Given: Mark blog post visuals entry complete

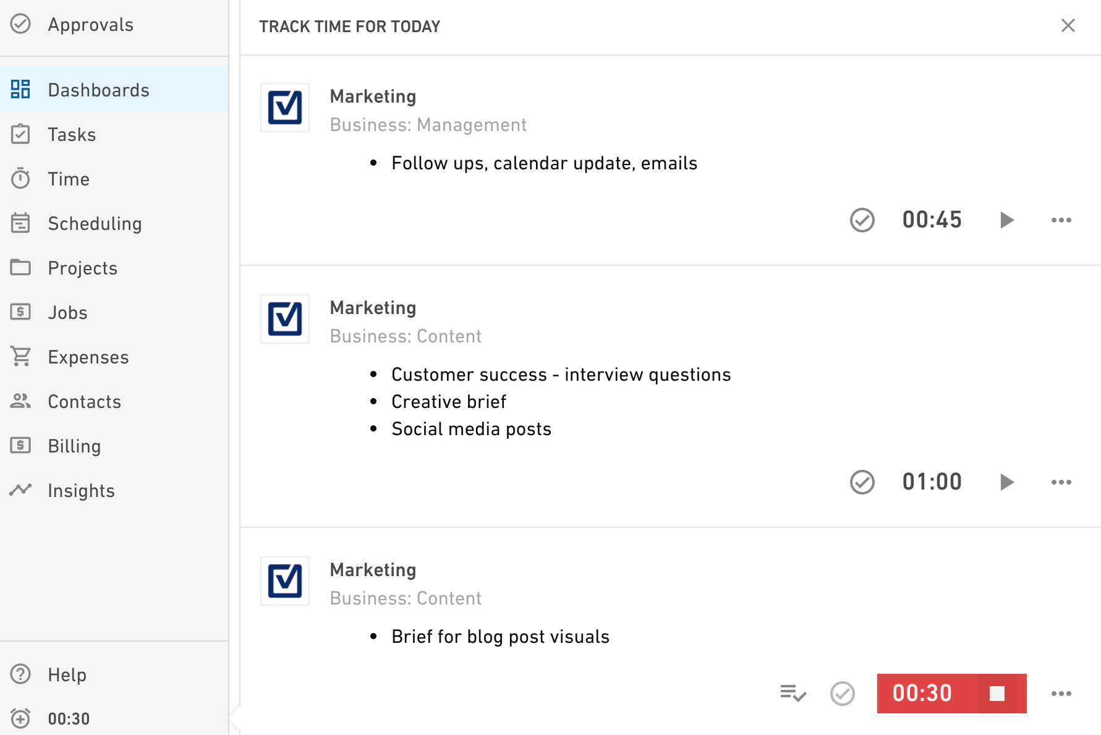Looking at the screenshot, I should [843, 694].
